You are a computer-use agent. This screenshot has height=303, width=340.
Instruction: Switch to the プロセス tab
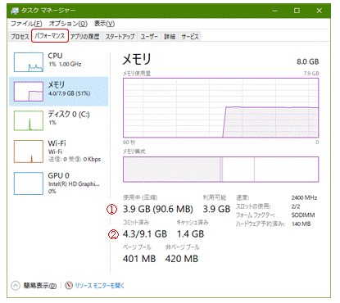[x=20, y=37]
